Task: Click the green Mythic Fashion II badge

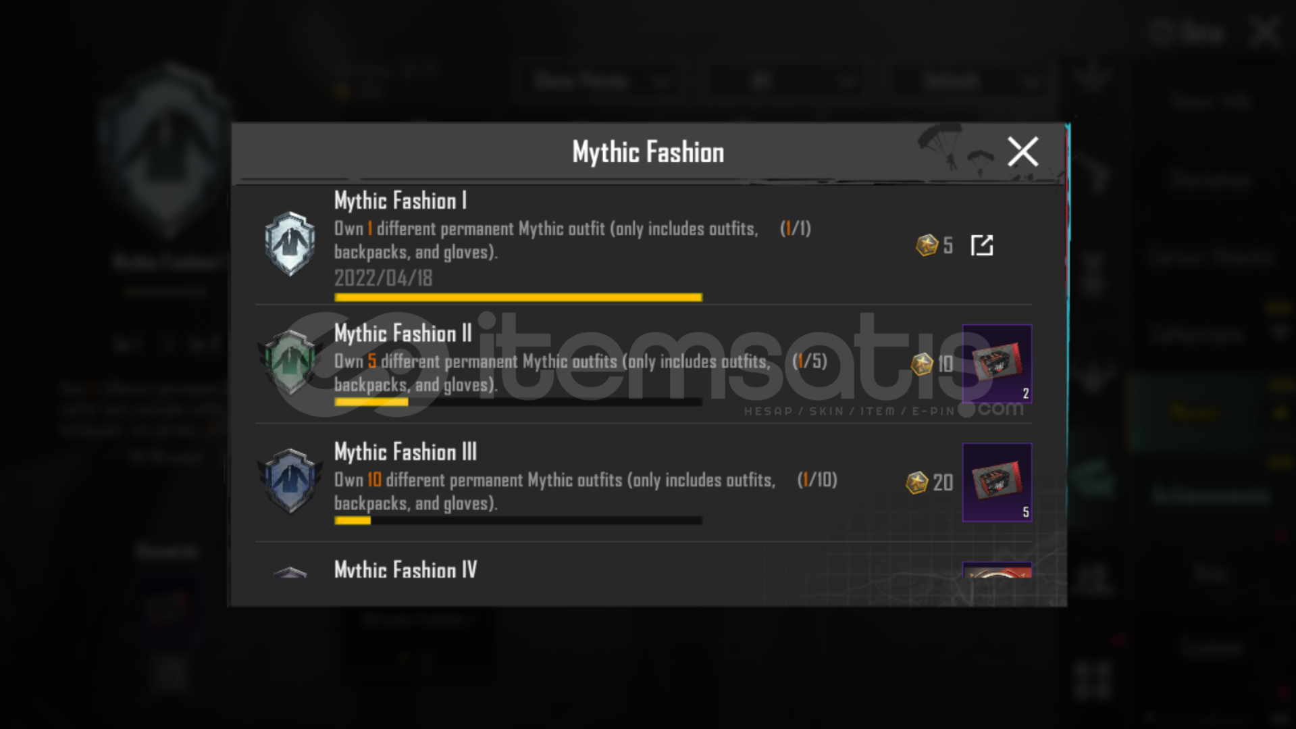Action: 290,361
